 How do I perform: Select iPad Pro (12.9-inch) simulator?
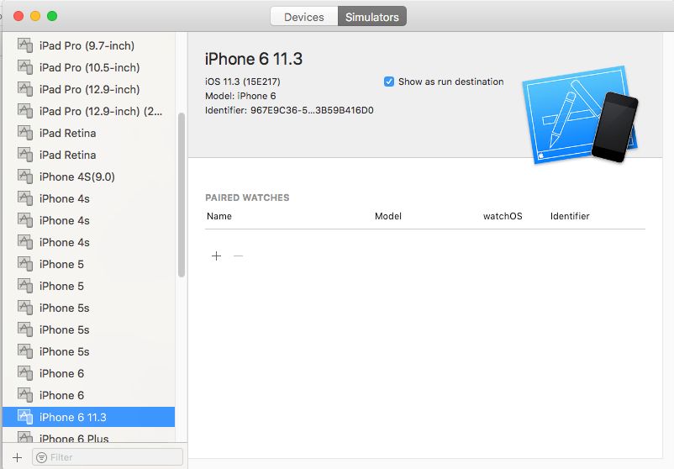[x=88, y=89]
